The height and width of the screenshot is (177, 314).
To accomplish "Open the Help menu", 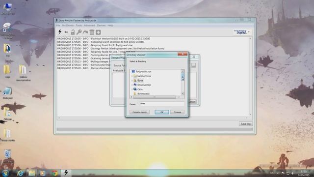I will 110,26.
